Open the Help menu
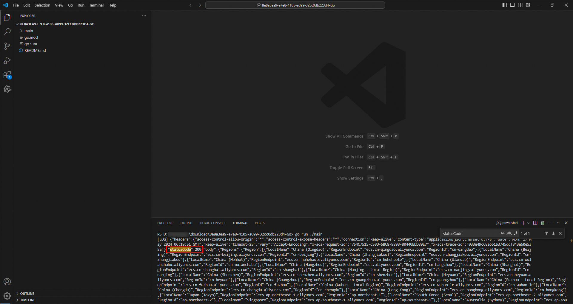Screen dimensions: 573x304 pyautogui.click(x=113, y=5)
